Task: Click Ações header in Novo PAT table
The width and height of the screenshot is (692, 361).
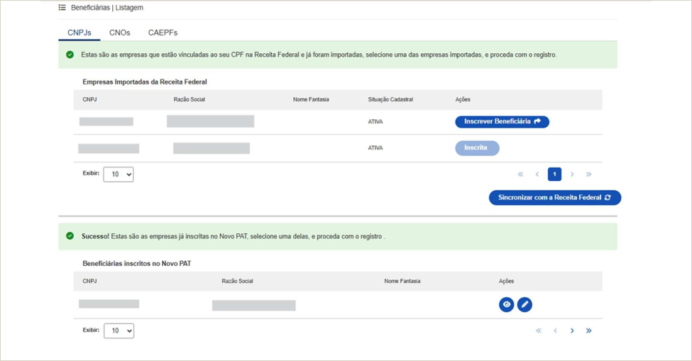Action: coord(507,282)
